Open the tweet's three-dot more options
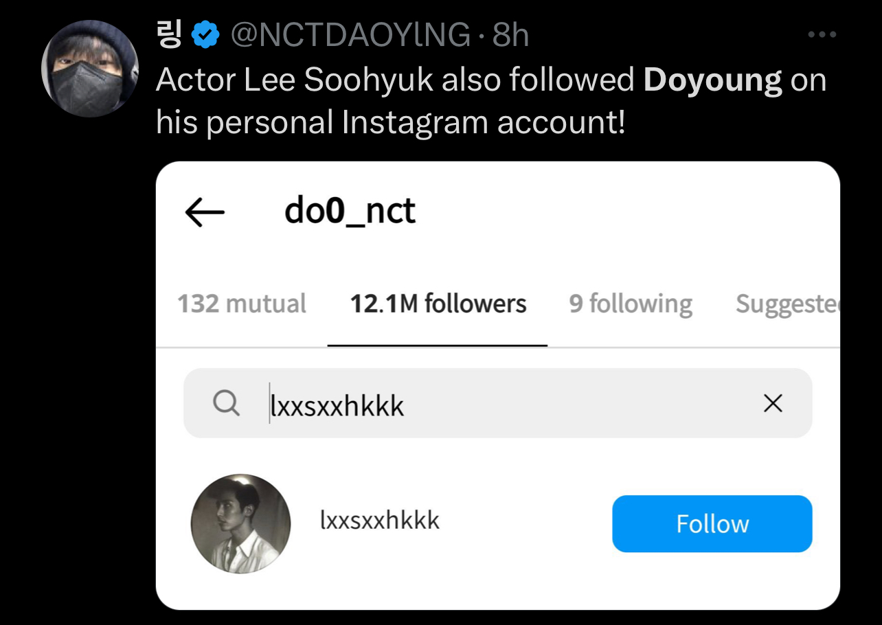This screenshot has height=625, width=882. 822,35
